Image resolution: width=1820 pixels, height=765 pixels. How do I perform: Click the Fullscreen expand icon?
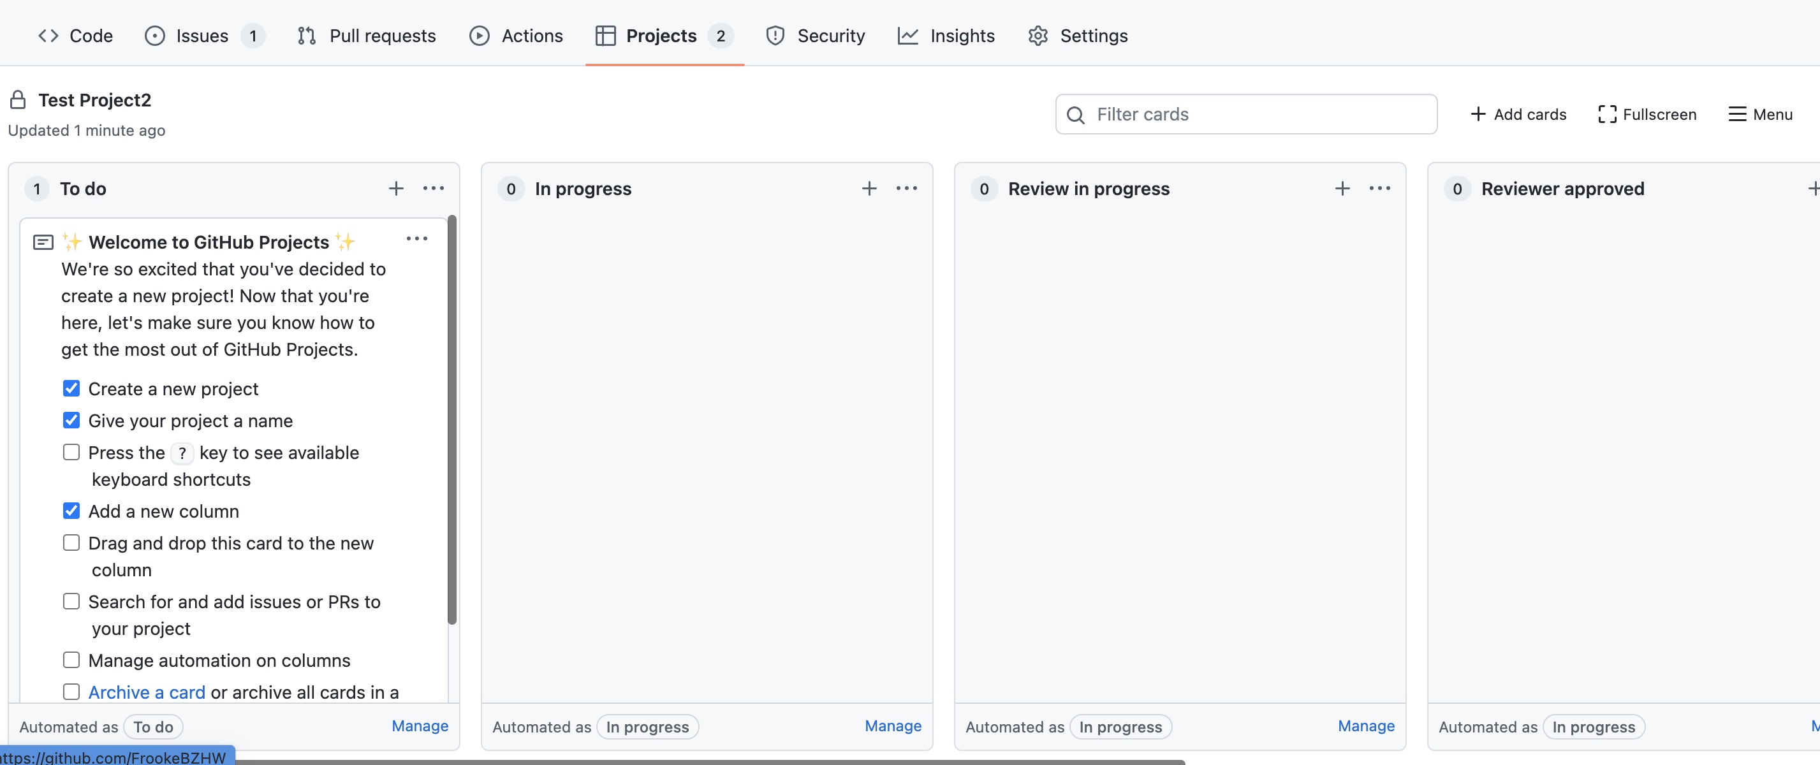(x=1606, y=113)
